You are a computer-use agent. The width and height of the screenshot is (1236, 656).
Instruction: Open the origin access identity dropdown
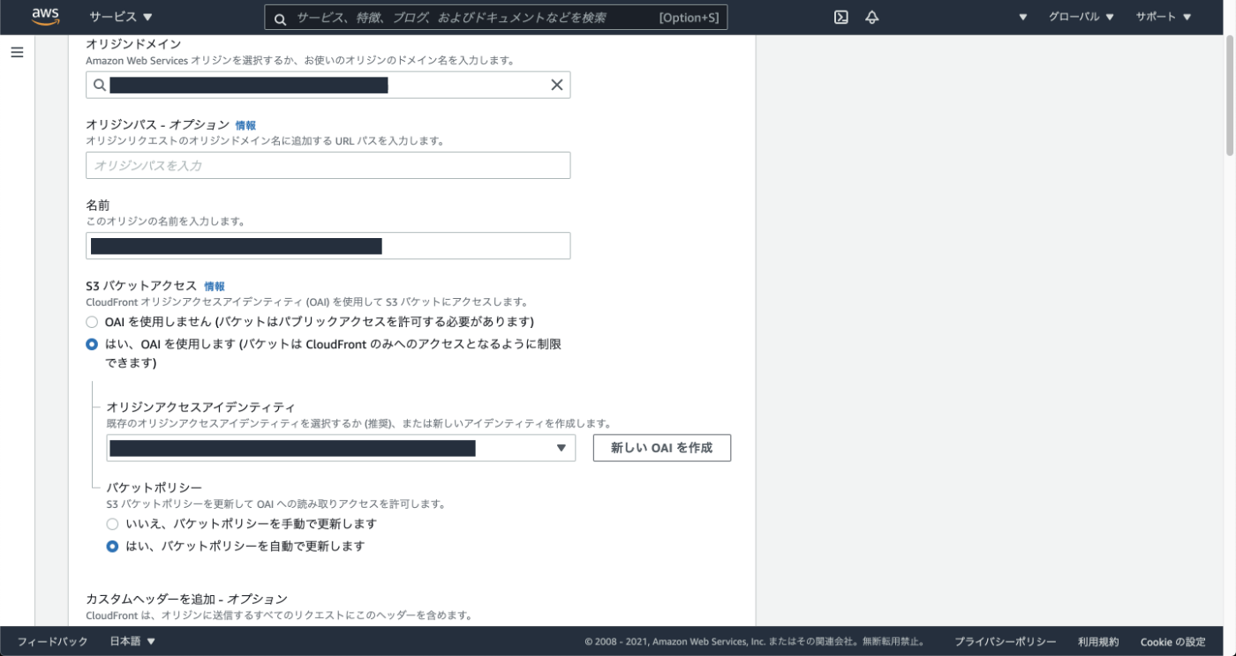[x=341, y=448]
